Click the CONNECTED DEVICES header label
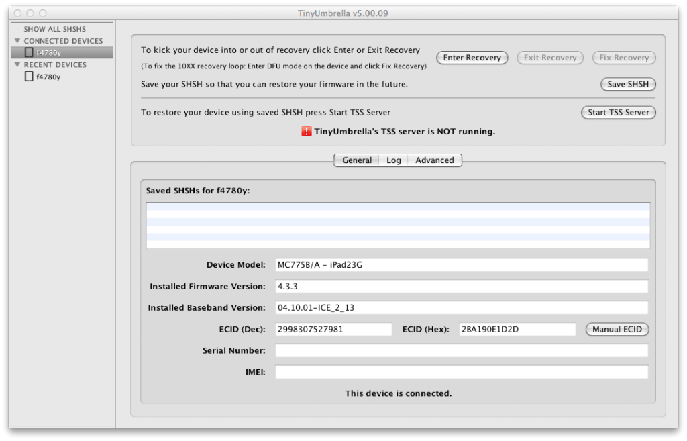687x441 pixels. [63, 41]
